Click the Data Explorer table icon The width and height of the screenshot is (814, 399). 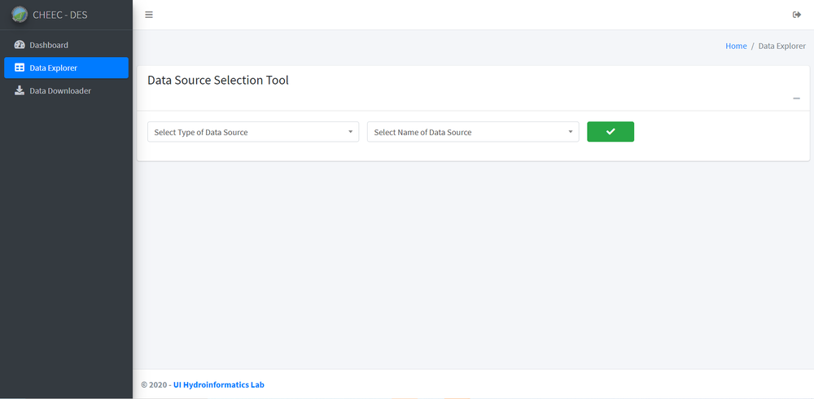[20, 68]
